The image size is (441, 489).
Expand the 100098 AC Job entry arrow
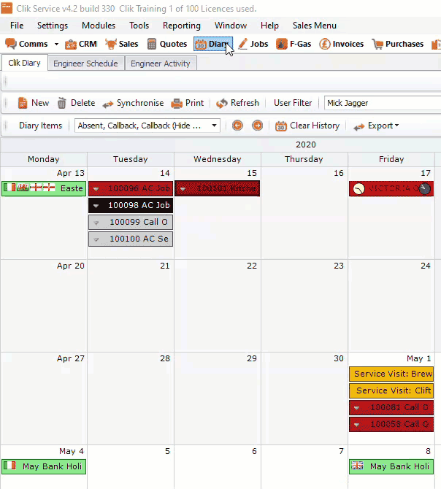(96, 206)
